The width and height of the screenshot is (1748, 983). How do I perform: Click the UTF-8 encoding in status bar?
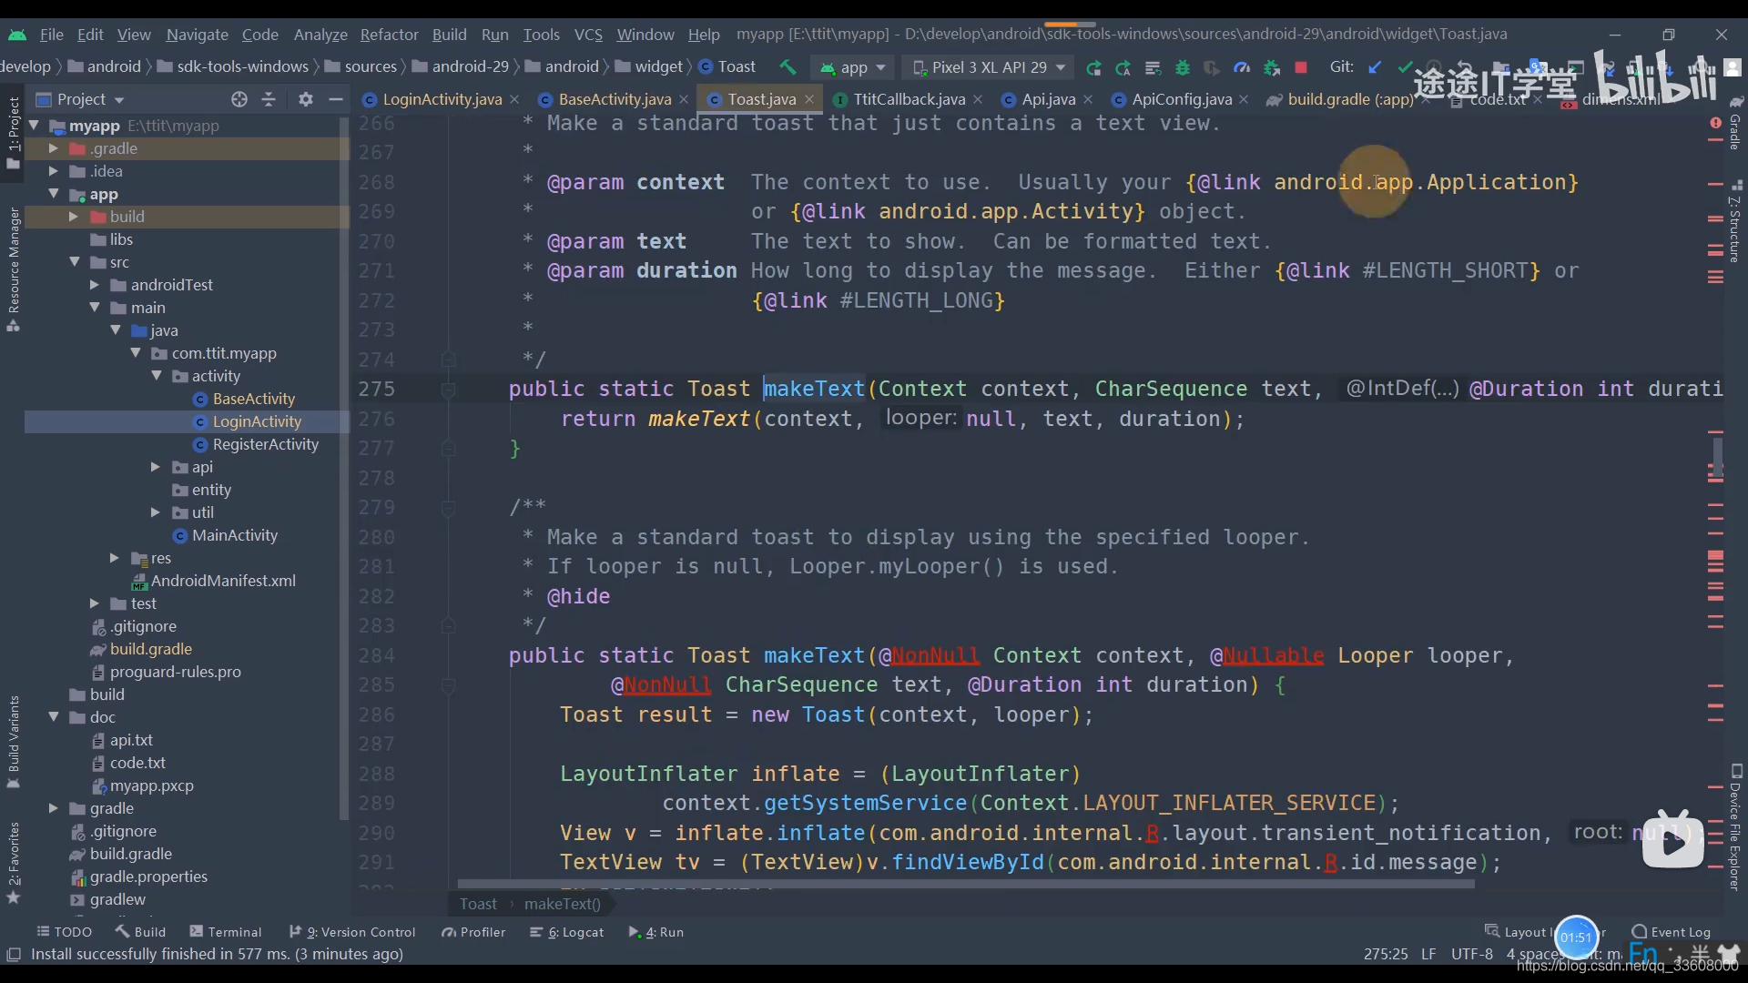coord(1472,954)
